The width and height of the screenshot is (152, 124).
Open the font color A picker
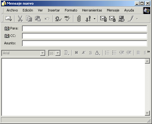(98, 53)
